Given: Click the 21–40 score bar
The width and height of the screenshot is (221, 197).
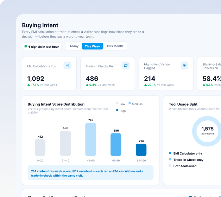Looking at the screenshot, I should (x=65, y=143).
